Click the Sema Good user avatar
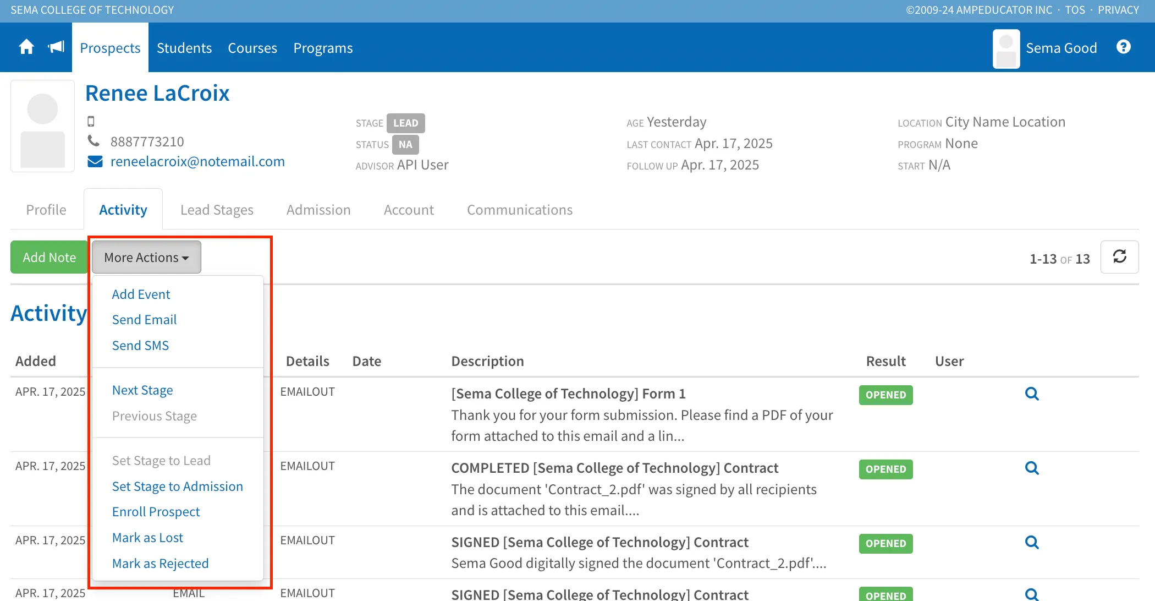The image size is (1155, 601). click(x=1006, y=48)
